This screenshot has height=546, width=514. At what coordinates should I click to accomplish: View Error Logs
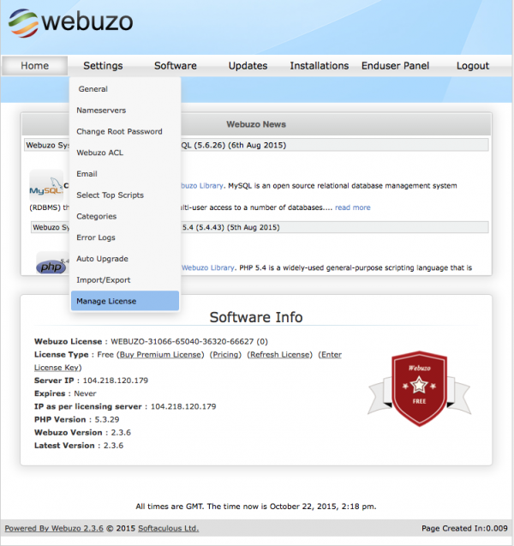tap(125, 237)
